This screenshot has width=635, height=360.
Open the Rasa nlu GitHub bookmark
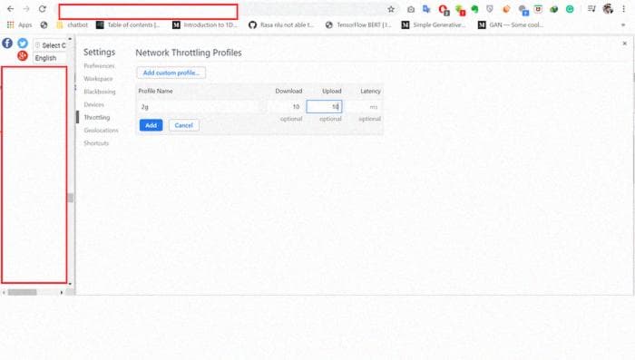pos(281,25)
